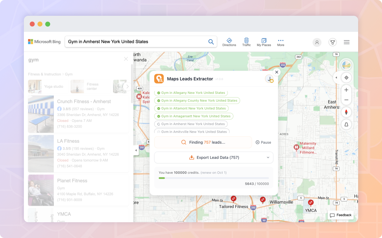Click the Williamsville gym map pin
The width and height of the screenshot is (382, 238).
pyautogui.click(x=263, y=200)
